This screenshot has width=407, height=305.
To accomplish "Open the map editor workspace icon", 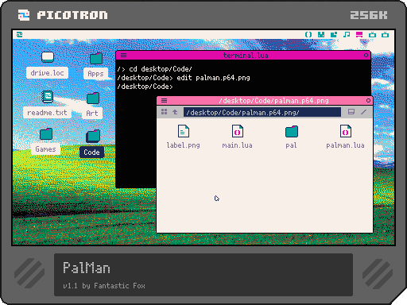I will point(334,34).
